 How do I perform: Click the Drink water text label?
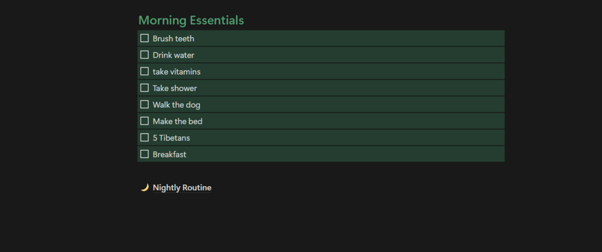pos(173,55)
